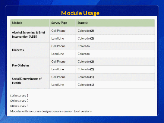Click "Colorado (1)" for Social Determinants Land Line
The image size is (164, 123).
point(86,85)
